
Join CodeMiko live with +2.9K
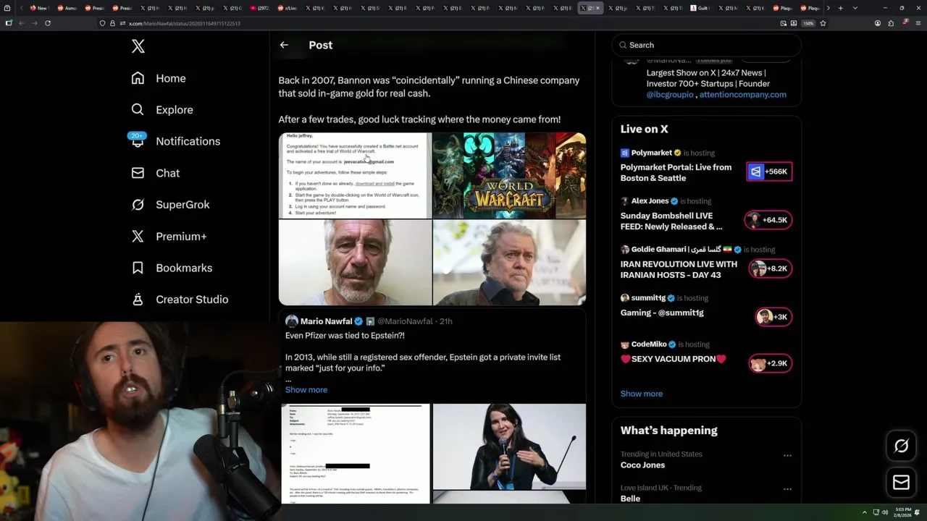click(x=771, y=363)
